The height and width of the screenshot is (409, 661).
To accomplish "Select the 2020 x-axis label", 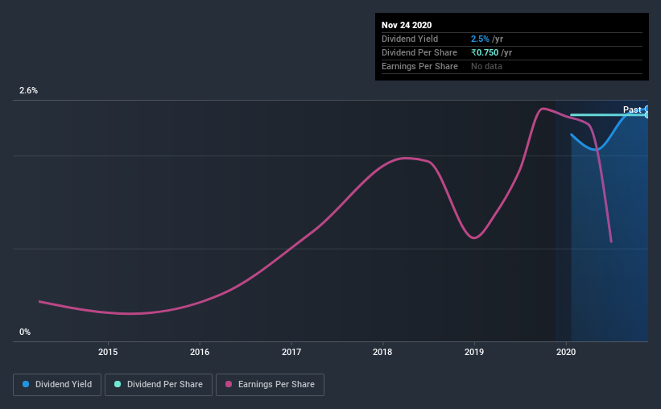I will coord(566,352).
